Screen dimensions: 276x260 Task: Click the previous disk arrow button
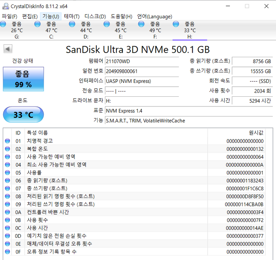(8, 49)
